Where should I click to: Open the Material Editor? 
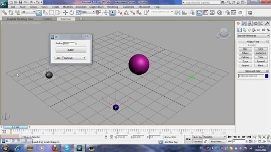tap(220, 12)
